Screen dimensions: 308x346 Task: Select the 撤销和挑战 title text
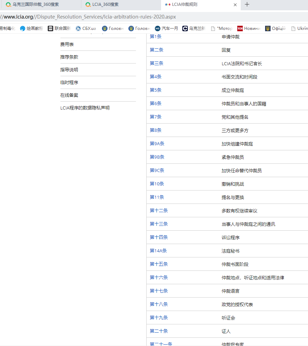click(233, 184)
